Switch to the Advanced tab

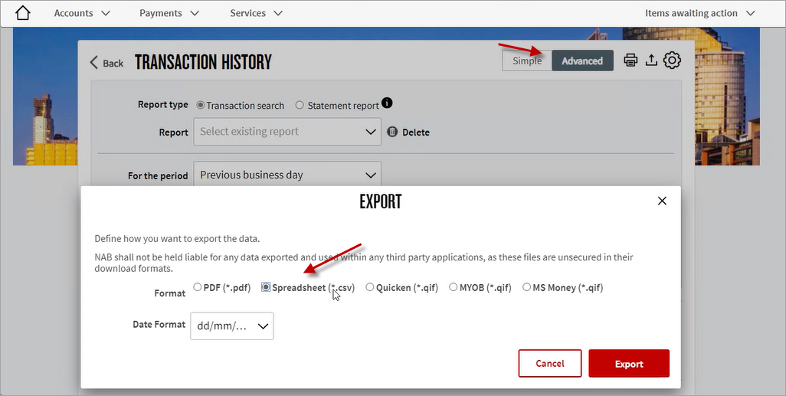tap(582, 61)
